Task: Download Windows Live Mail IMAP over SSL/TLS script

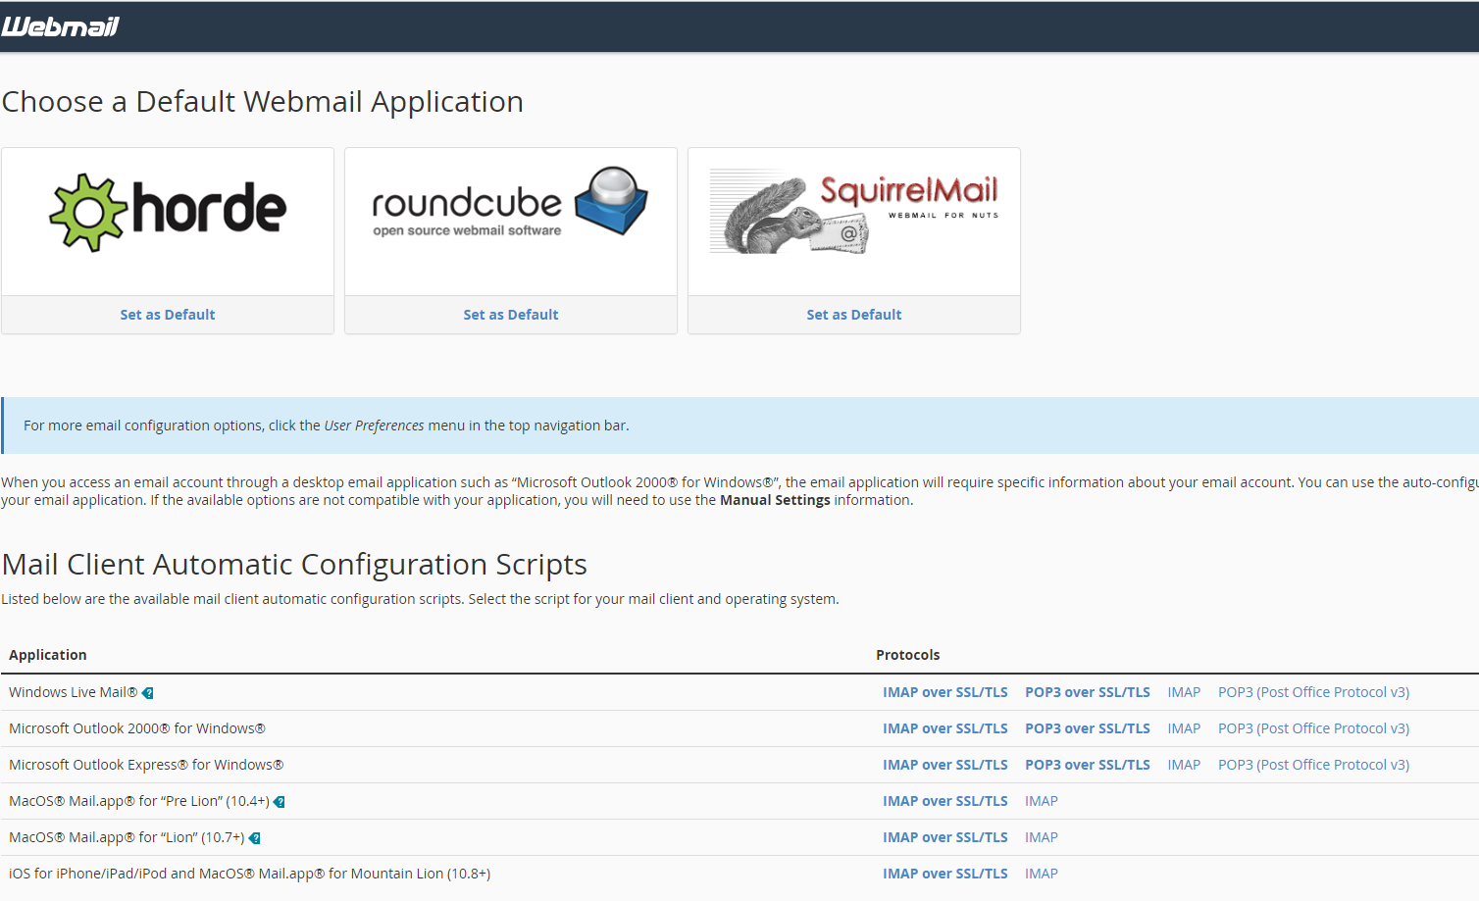Action: [x=945, y=692]
